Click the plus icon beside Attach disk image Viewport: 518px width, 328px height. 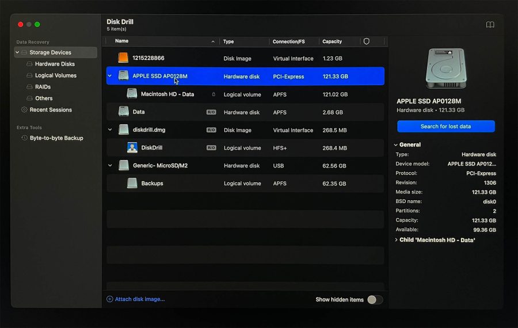(110, 299)
